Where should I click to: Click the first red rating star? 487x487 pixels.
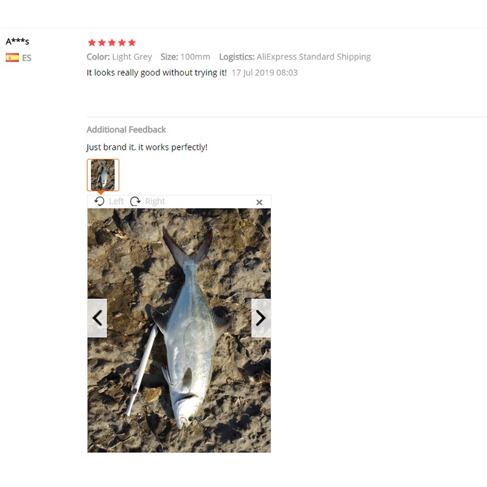pos(92,43)
